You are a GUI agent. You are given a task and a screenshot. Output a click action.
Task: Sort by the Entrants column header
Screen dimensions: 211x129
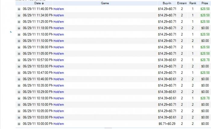click(182, 3)
